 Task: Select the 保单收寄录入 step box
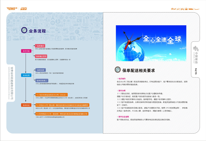[x=42, y=80]
